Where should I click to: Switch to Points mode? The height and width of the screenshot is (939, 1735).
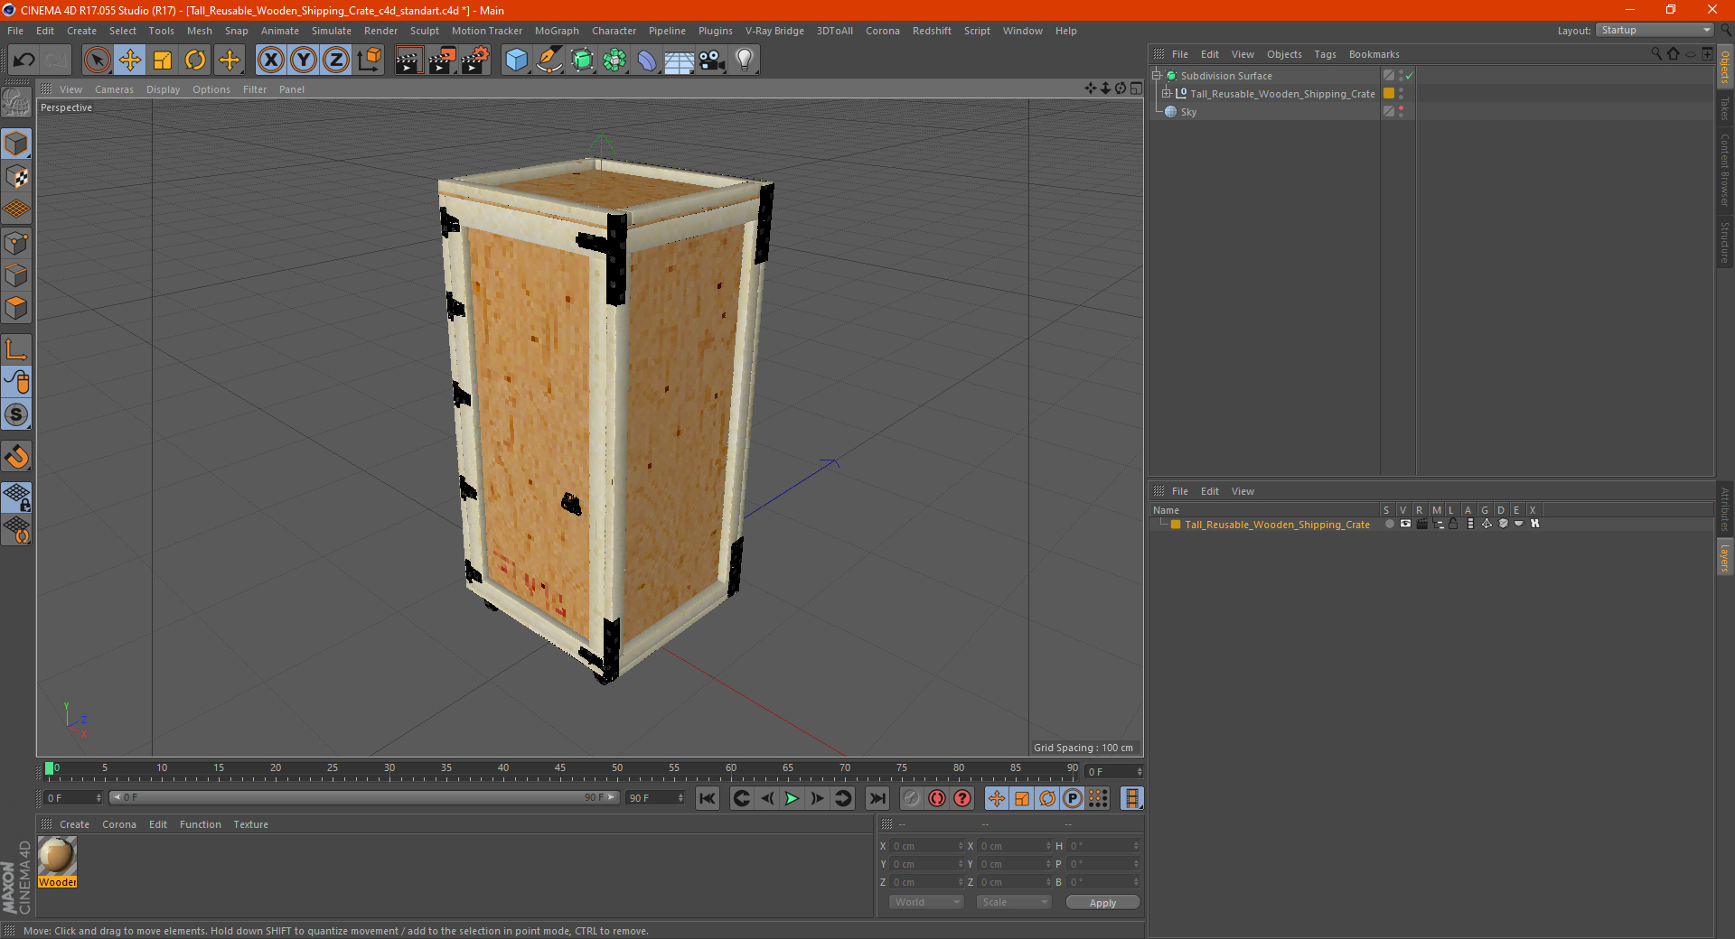click(17, 243)
